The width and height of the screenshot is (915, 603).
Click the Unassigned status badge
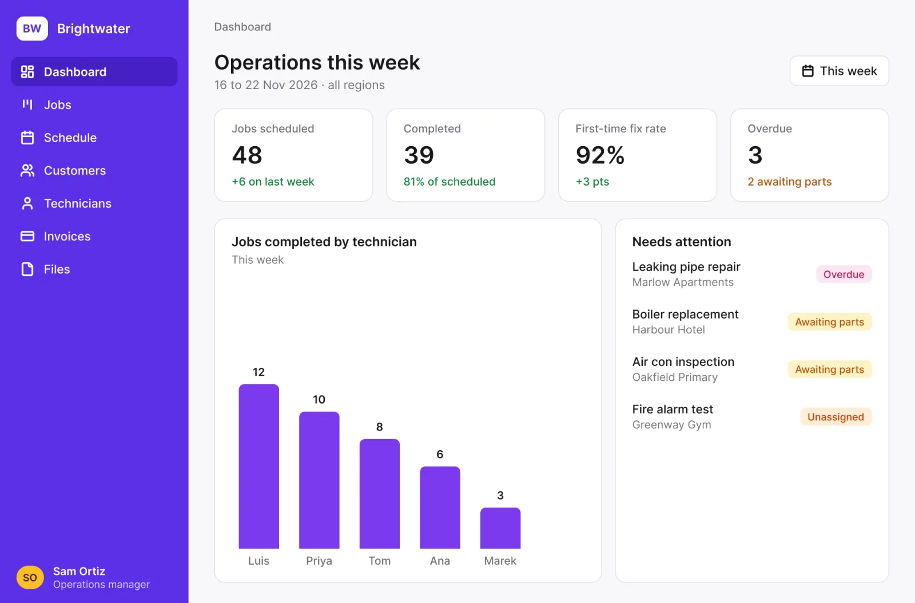coord(836,416)
